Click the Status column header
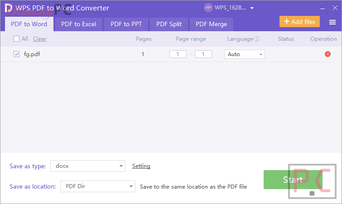The image size is (342, 204). (286, 39)
